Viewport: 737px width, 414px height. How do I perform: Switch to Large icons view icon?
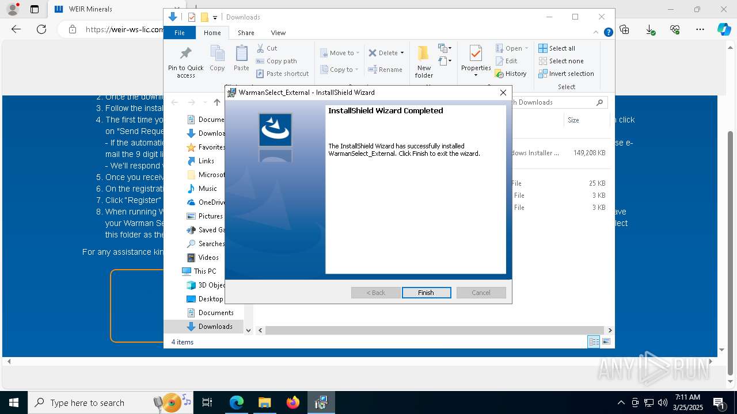pos(606,342)
